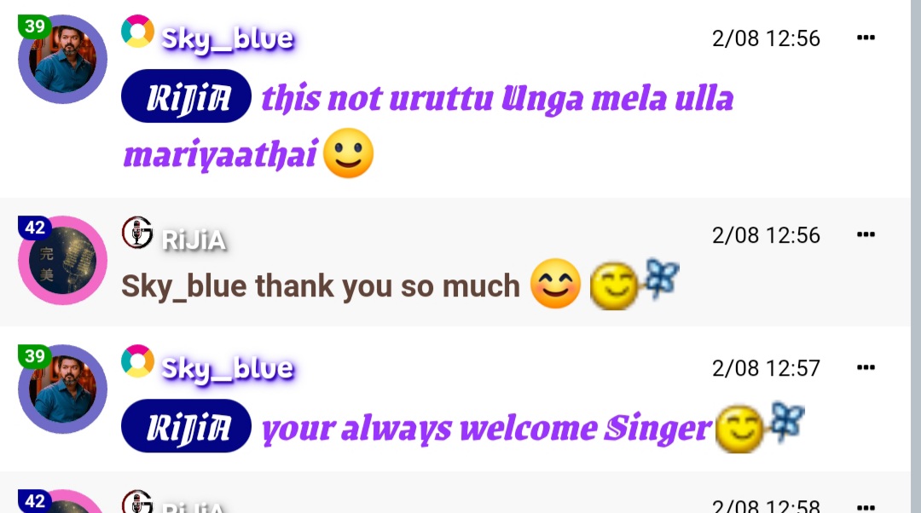Viewport: 921px width, 513px height.
Task: Open Sky_blue avatar in 12:57 message
Action: coord(62,389)
